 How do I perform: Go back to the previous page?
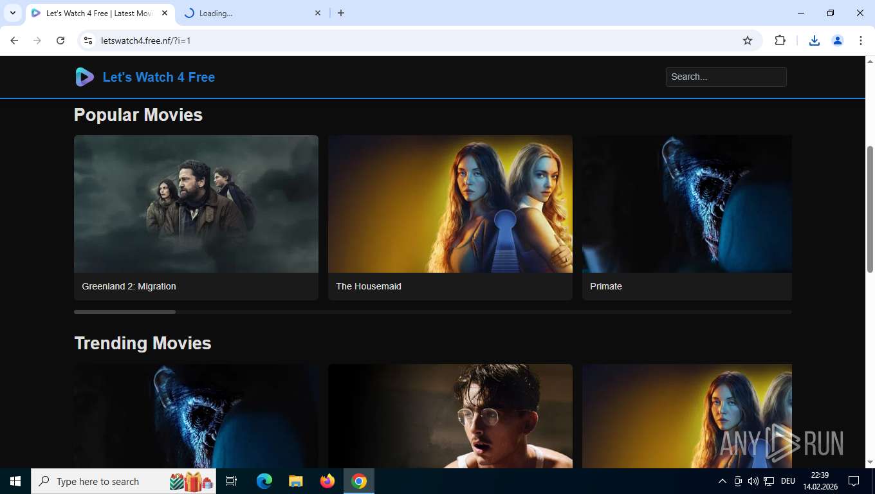pos(14,41)
